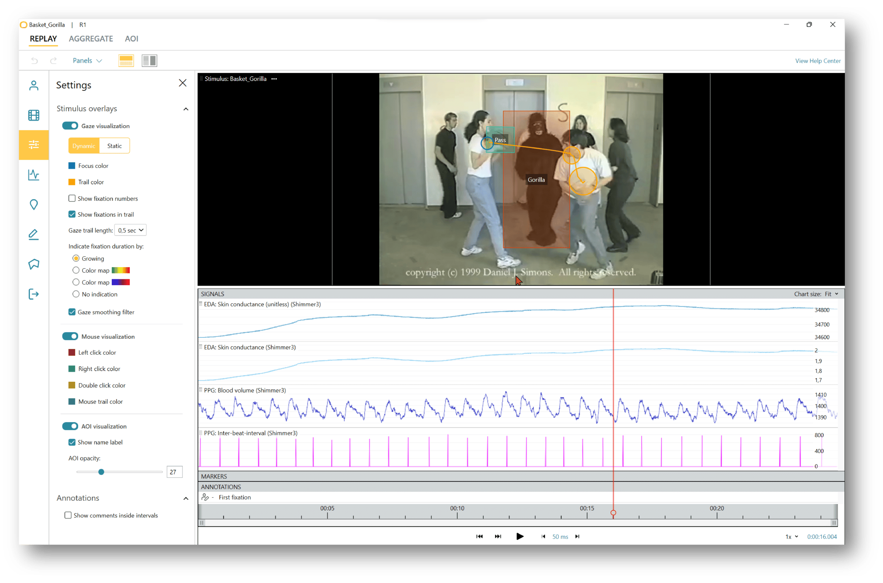Click the 50 ms step size value
This screenshot has height=583, width=883.
(560, 537)
